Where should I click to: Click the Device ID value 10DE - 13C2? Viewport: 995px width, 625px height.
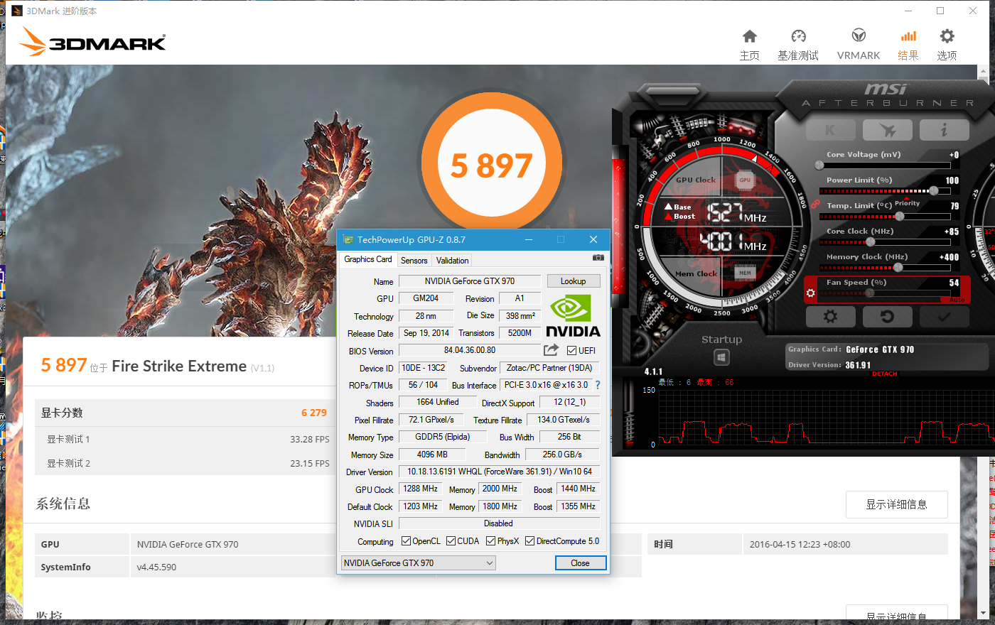tap(424, 368)
